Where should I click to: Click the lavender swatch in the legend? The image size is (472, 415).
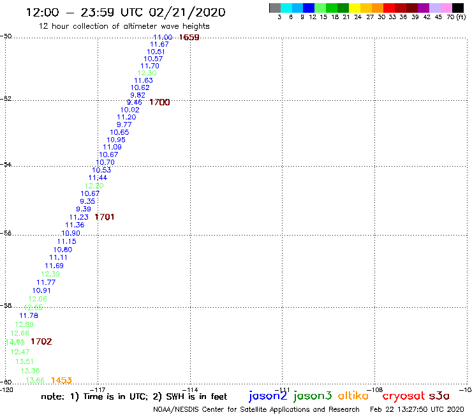pos(435,8)
